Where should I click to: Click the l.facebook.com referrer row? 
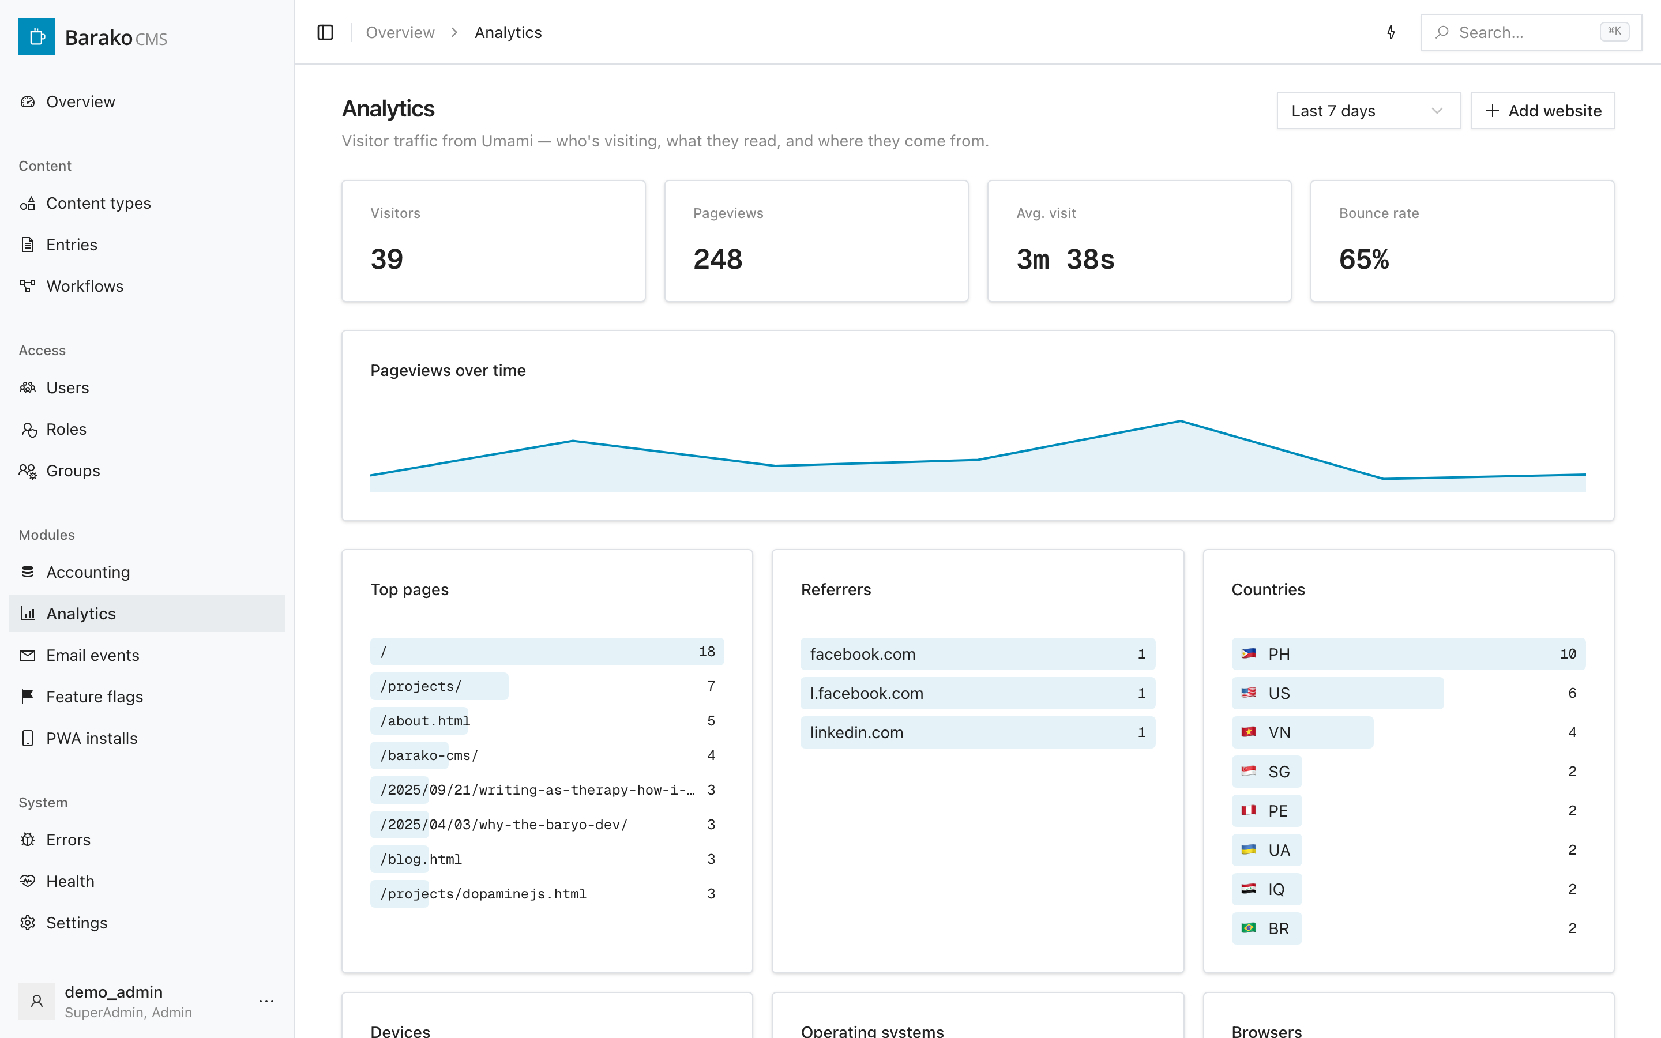coord(978,693)
